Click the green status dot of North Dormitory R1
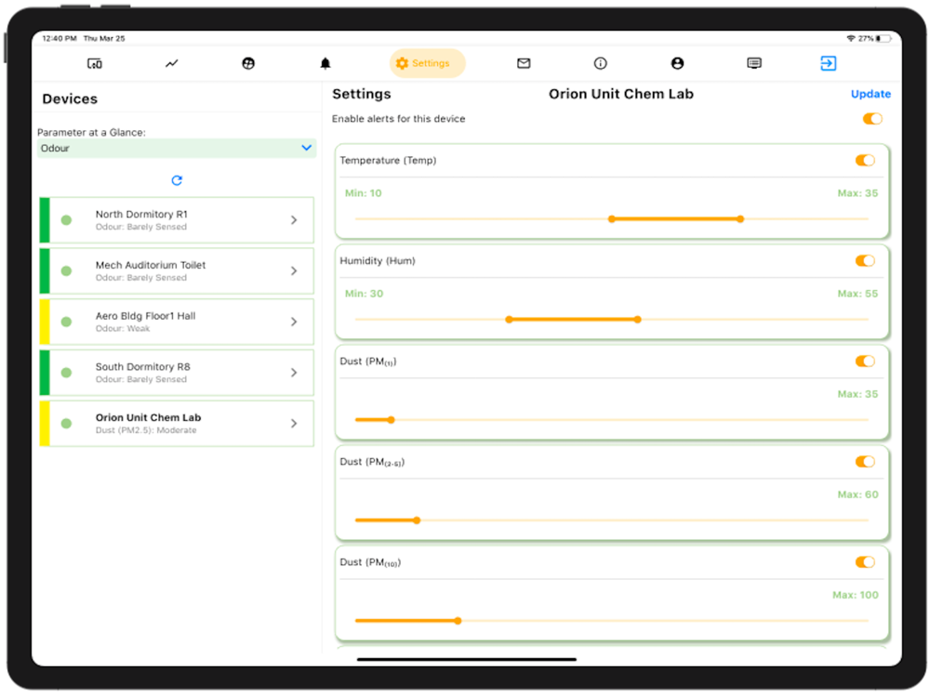The height and width of the screenshot is (697, 930). pos(66,220)
